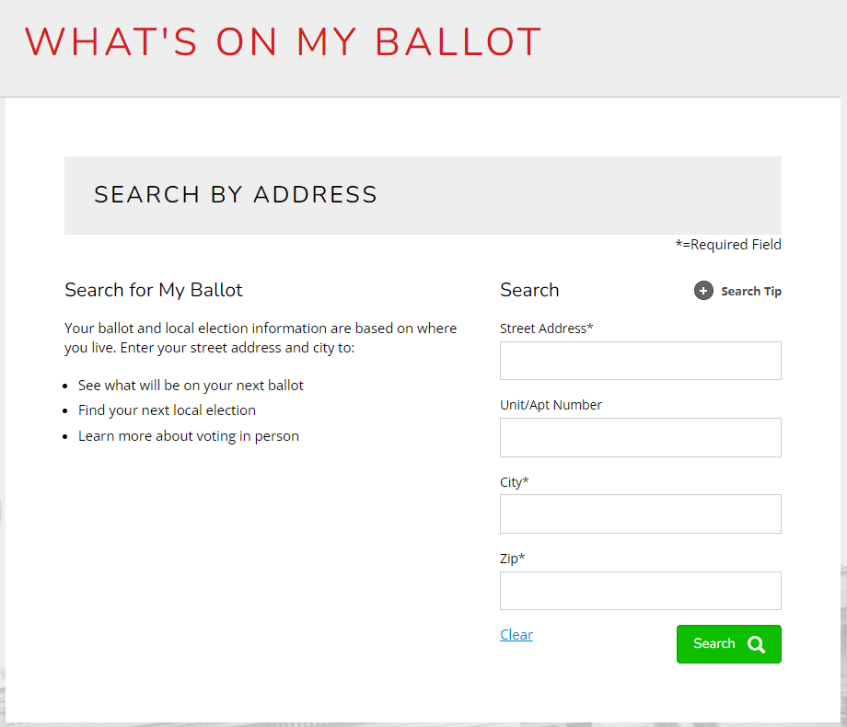The image size is (847, 727).
Task: Click the Required Field asterisk note
Action: 727,244
